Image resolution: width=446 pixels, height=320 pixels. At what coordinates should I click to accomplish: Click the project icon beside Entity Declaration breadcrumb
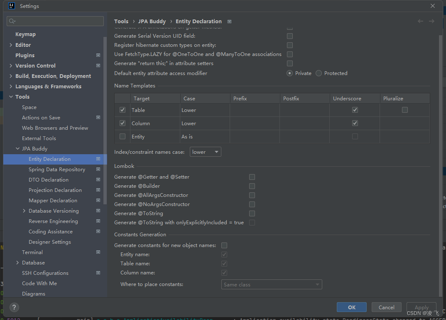(229, 22)
